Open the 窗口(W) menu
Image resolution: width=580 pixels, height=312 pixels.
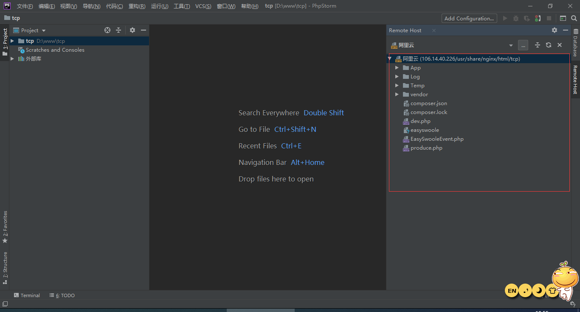pos(226,6)
